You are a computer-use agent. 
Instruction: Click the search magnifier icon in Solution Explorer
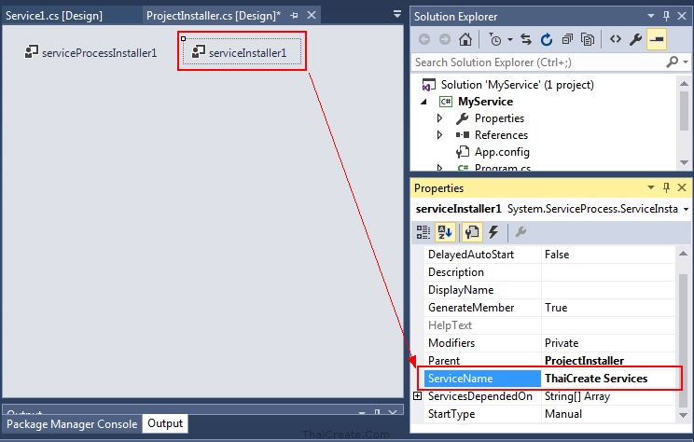pos(672,62)
